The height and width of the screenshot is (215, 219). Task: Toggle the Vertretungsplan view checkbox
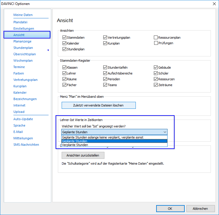105,38
